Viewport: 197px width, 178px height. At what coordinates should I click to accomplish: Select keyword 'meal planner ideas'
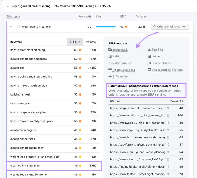coord(23,139)
